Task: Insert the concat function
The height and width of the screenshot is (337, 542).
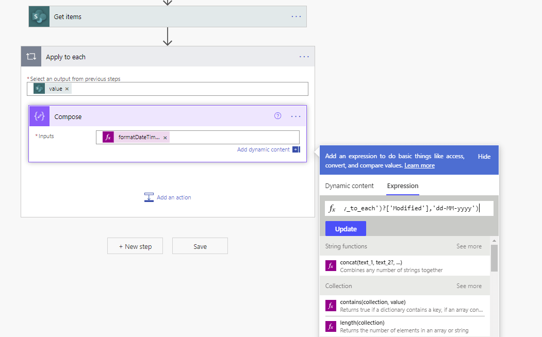Action: [405, 266]
